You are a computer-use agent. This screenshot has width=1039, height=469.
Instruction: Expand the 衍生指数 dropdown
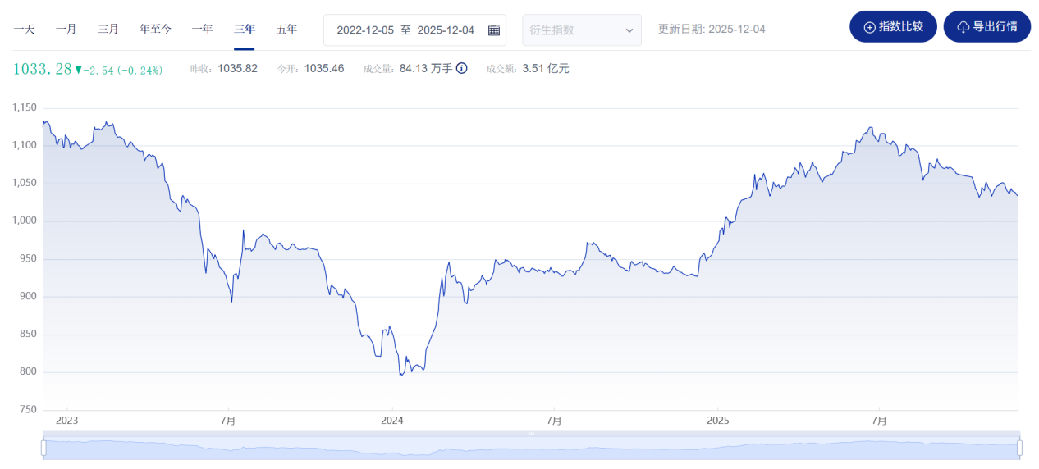pyautogui.click(x=582, y=30)
